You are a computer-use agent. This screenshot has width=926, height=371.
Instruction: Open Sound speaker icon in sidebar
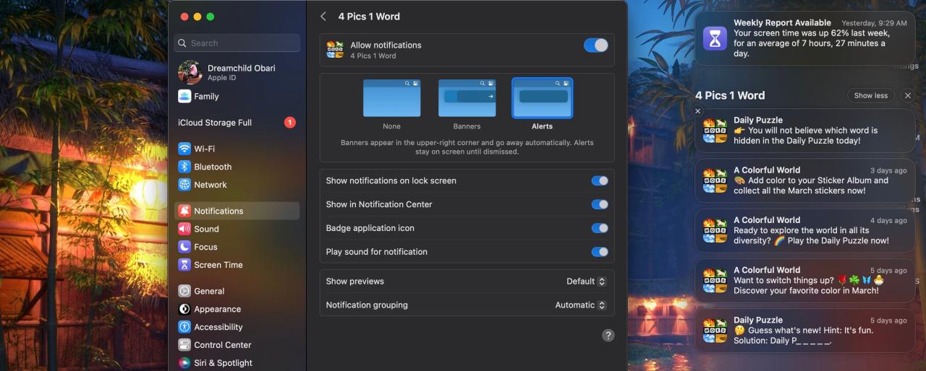point(184,229)
